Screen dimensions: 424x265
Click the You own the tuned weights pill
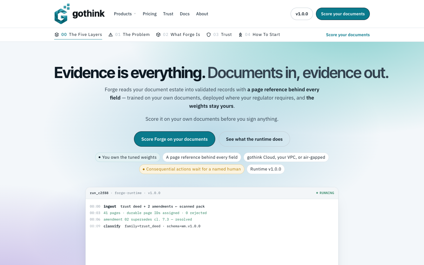pos(127,157)
